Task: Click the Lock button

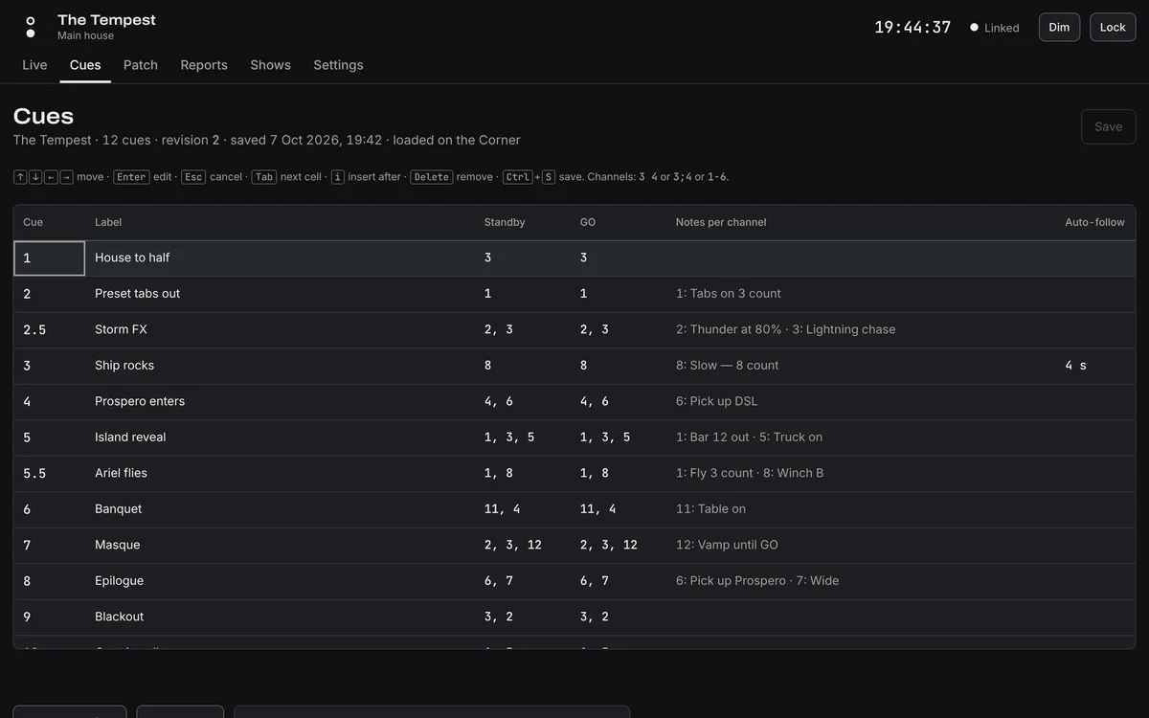Action: click(x=1113, y=27)
